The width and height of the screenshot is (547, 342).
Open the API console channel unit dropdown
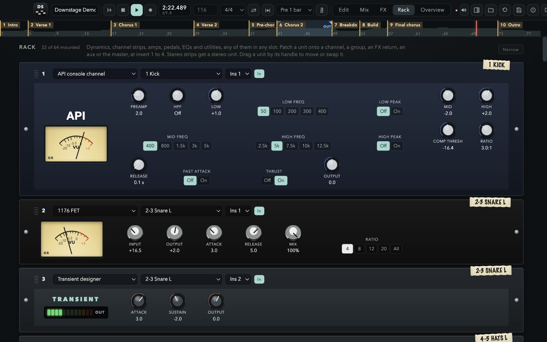coord(95,74)
